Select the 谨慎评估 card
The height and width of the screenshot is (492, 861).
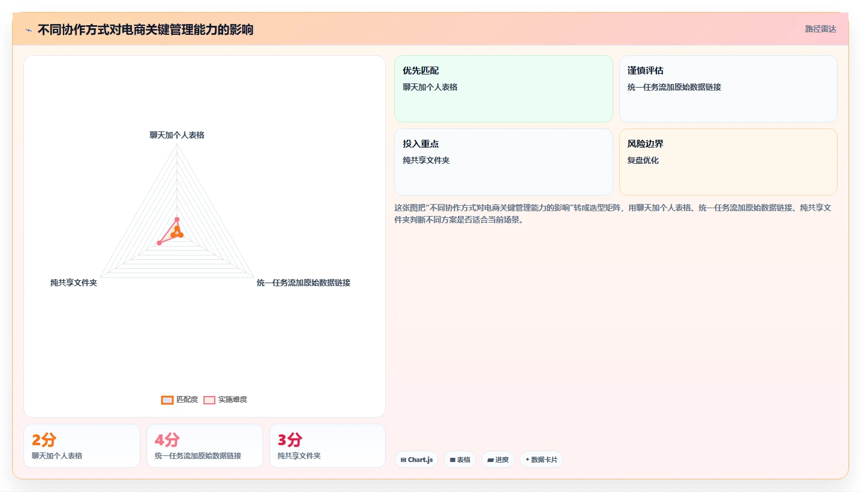728,89
